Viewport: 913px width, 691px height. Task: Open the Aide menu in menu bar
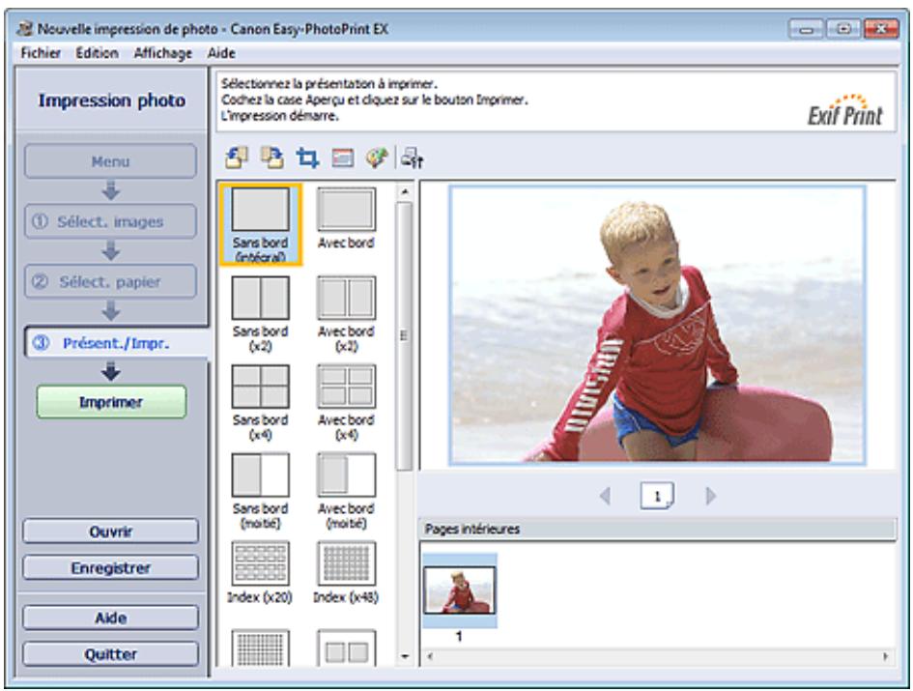(221, 53)
